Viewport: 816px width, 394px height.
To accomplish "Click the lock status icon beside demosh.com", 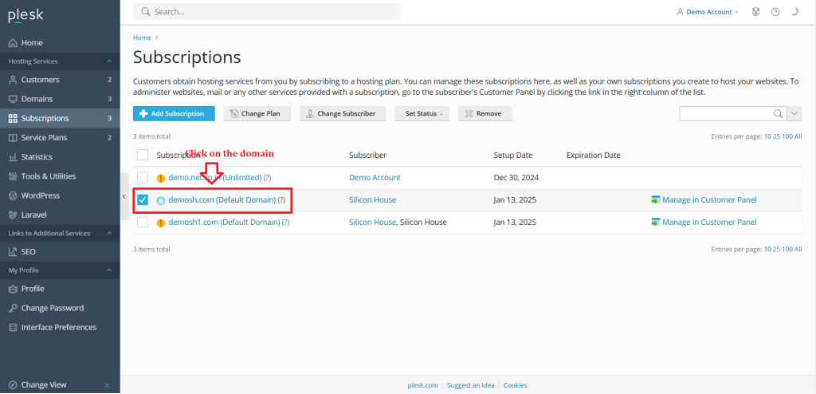I will [161, 200].
